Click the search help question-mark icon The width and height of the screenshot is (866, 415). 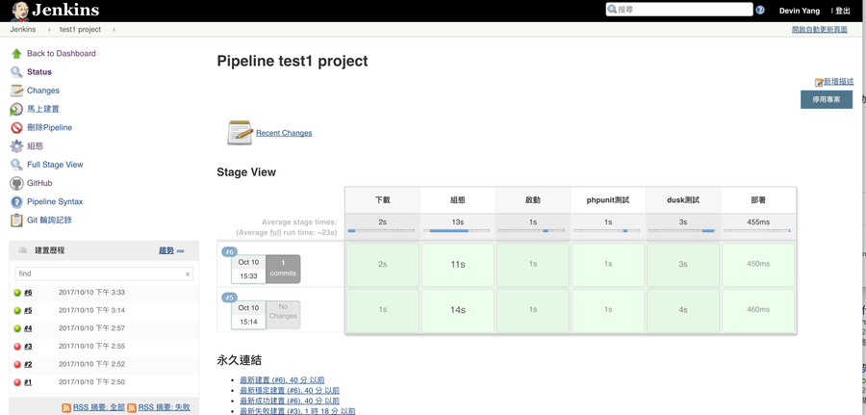coord(760,10)
